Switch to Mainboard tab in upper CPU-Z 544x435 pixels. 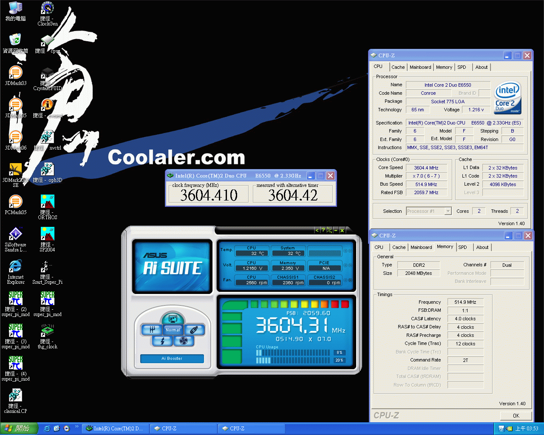(420, 67)
